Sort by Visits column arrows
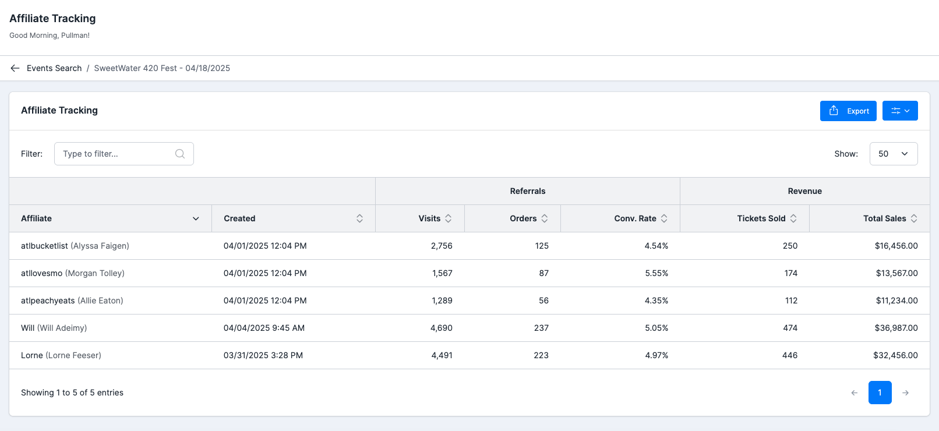The width and height of the screenshot is (939, 431). pyautogui.click(x=448, y=218)
